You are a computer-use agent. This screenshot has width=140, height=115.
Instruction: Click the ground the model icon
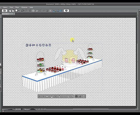[59, 96]
